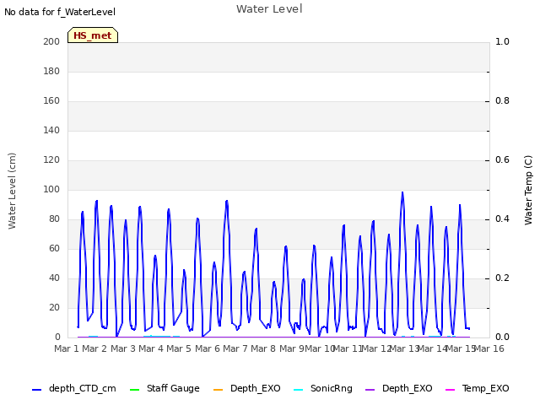Click the 160 tick label on left axis
540x405 pixels.
(51, 101)
